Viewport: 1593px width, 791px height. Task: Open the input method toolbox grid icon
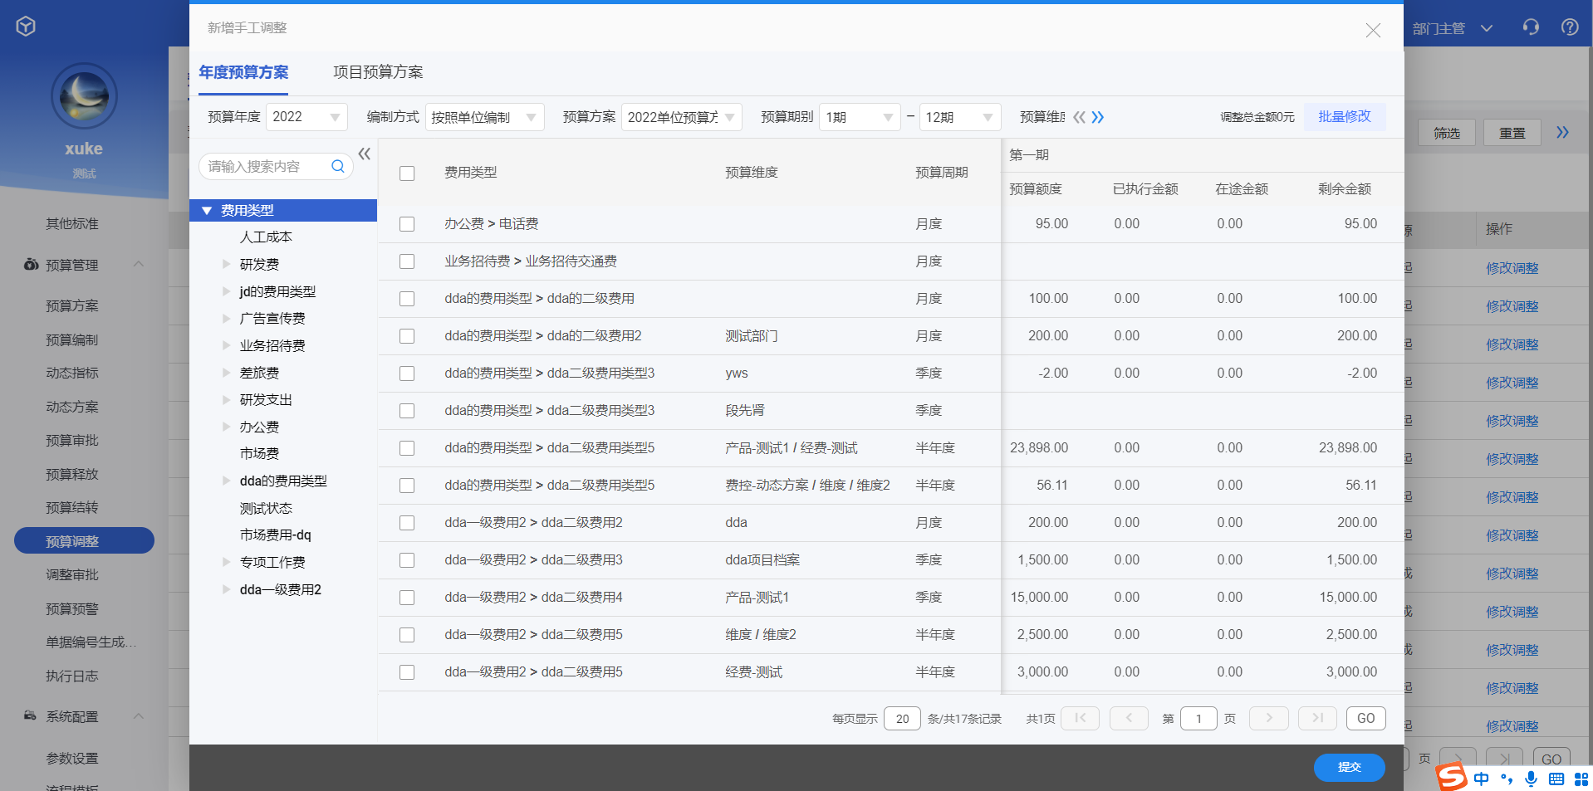point(1581,779)
